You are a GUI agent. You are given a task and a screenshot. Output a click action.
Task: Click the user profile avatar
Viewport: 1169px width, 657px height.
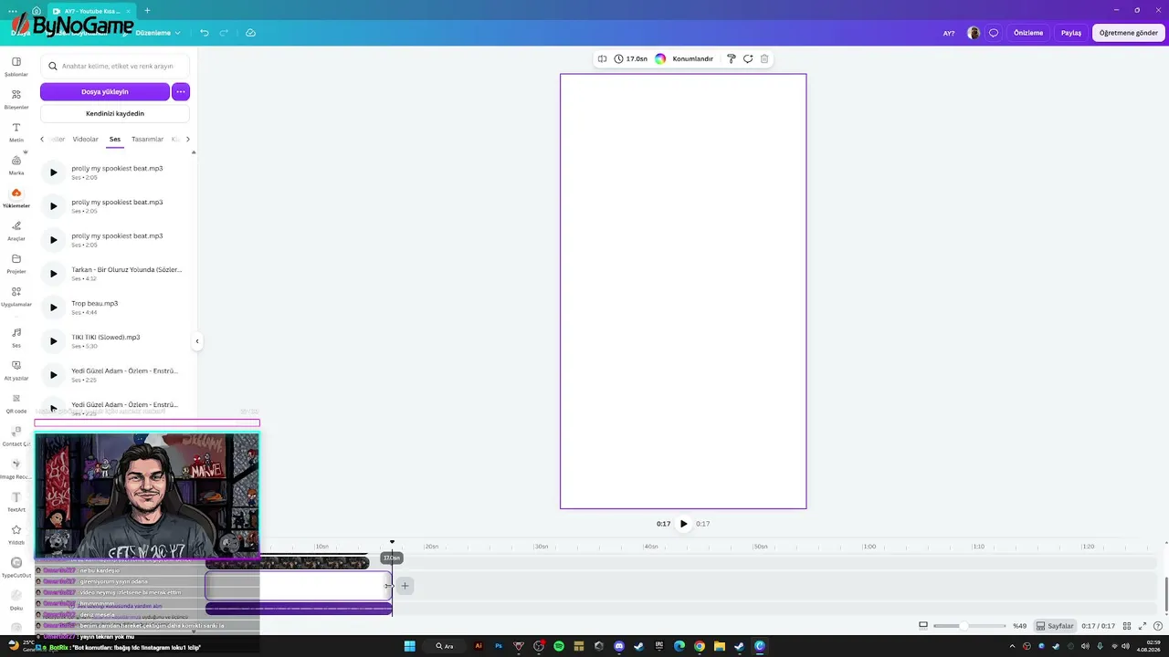[974, 33]
